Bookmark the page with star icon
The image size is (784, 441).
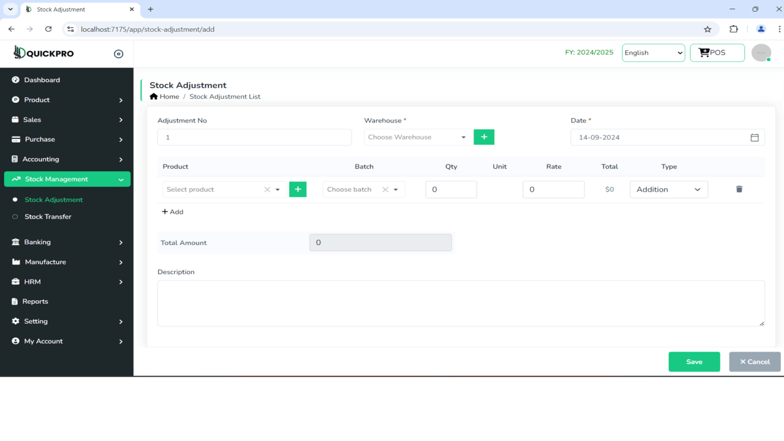pyautogui.click(x=707, y=29)
